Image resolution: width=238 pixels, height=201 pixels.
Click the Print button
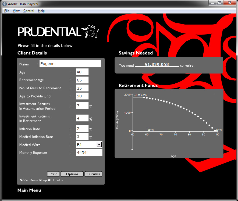pos(53,174)
